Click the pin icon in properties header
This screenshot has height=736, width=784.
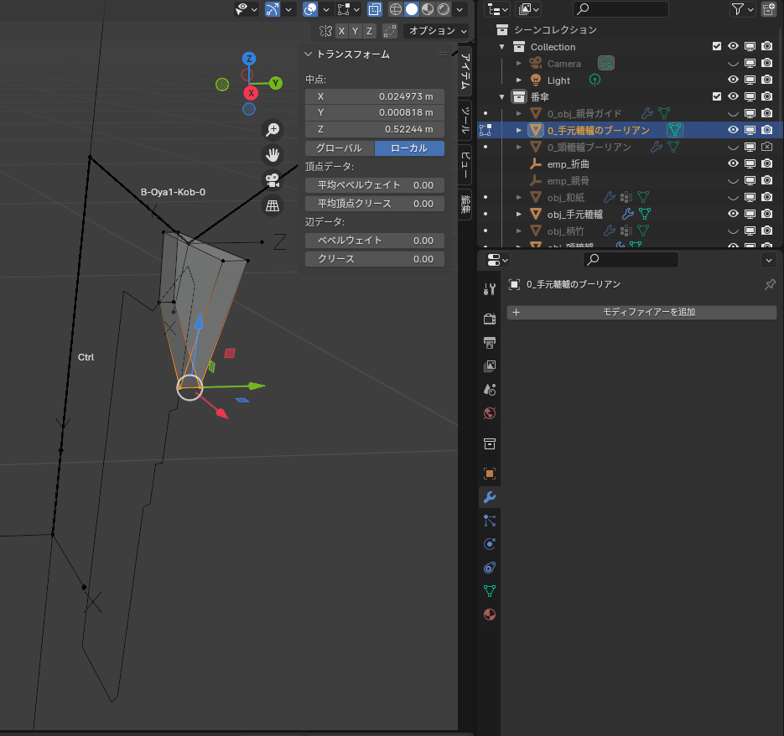coord(770,284)
